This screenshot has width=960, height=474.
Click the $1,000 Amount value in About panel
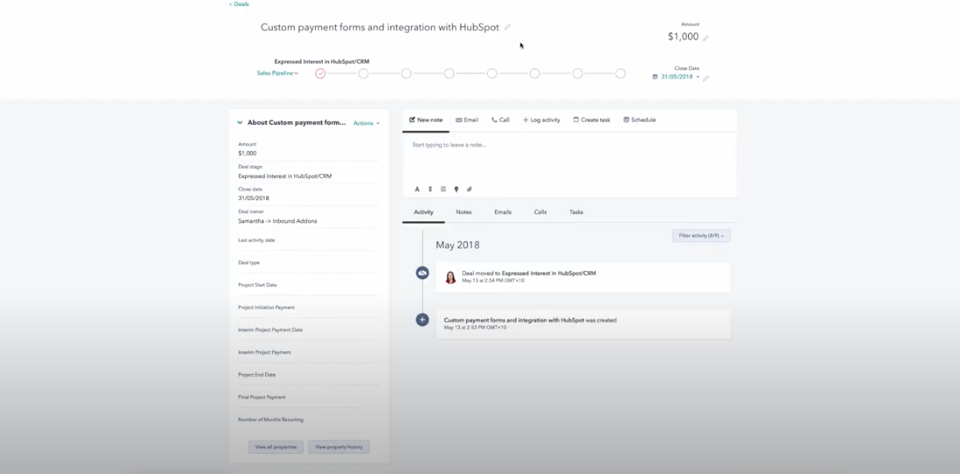point(247,154)
